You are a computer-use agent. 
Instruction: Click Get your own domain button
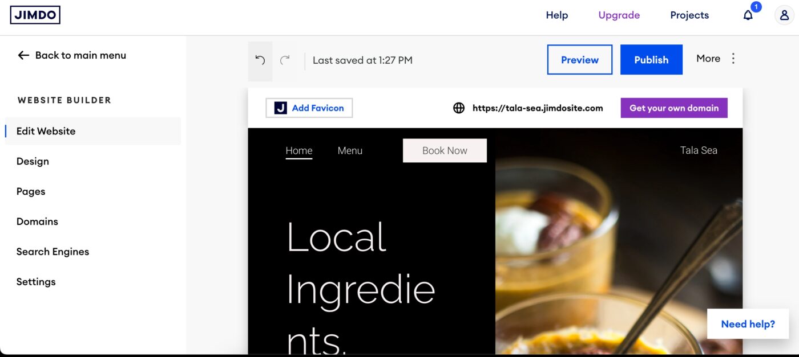pos(674,108)
